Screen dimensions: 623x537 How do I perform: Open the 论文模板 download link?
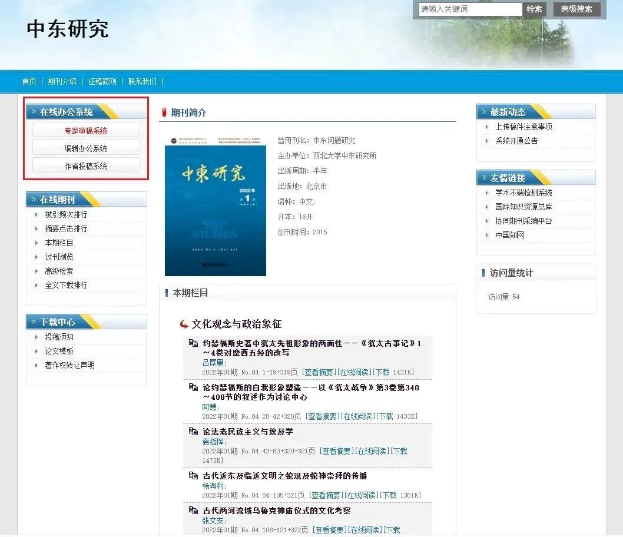tap(59, 351)
